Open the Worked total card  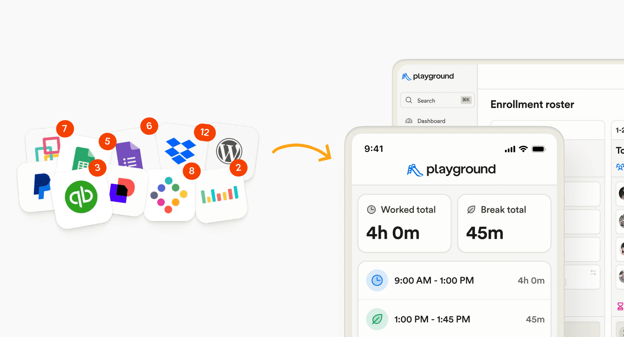pos(404,223)
